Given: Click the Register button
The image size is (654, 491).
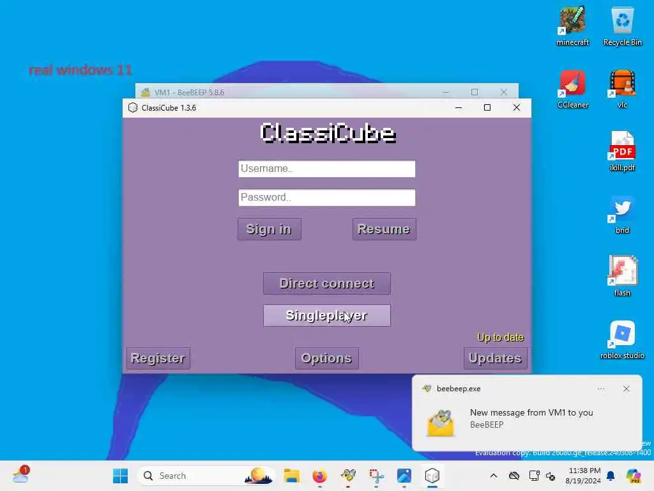Looking at the screenshot, I should coord(158,358).
